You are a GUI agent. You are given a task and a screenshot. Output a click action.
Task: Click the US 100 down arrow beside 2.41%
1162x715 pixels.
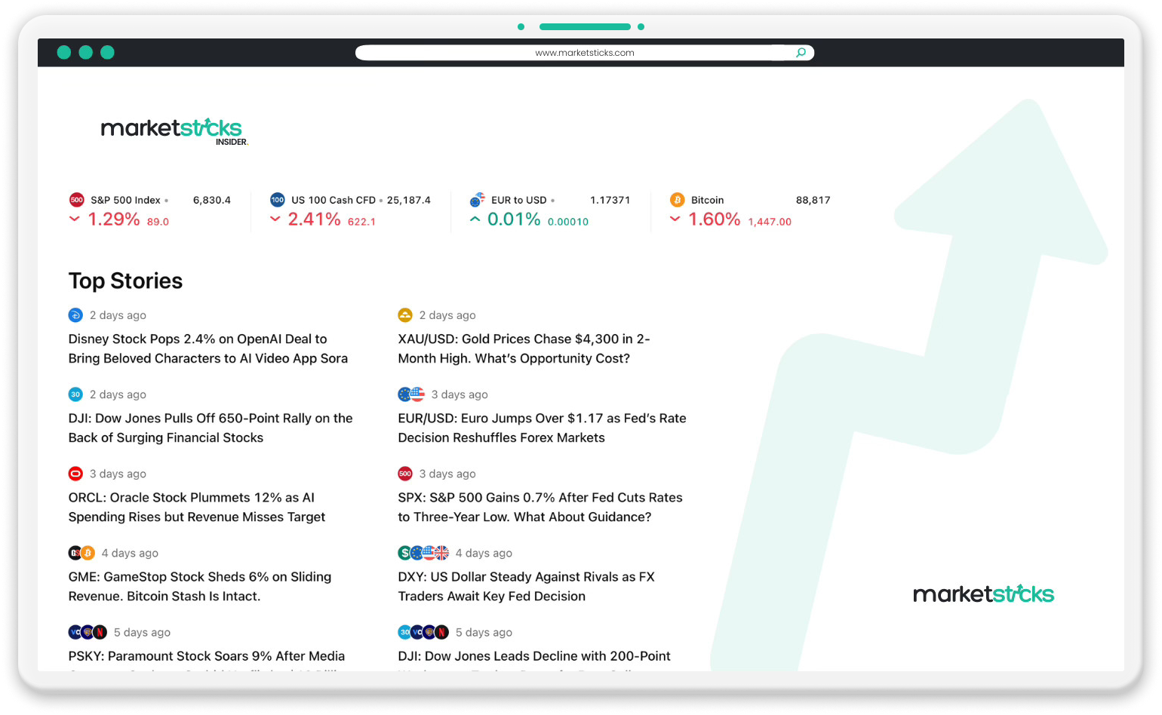[275, 219]
